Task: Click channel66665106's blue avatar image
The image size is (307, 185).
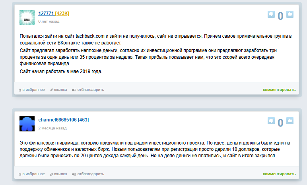Action: click(x=27, y=123)
